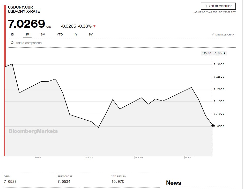Click the 12/01 date label above the chart
The height and width of the screenshot is (189, 244).
click(x=206, y=53)
